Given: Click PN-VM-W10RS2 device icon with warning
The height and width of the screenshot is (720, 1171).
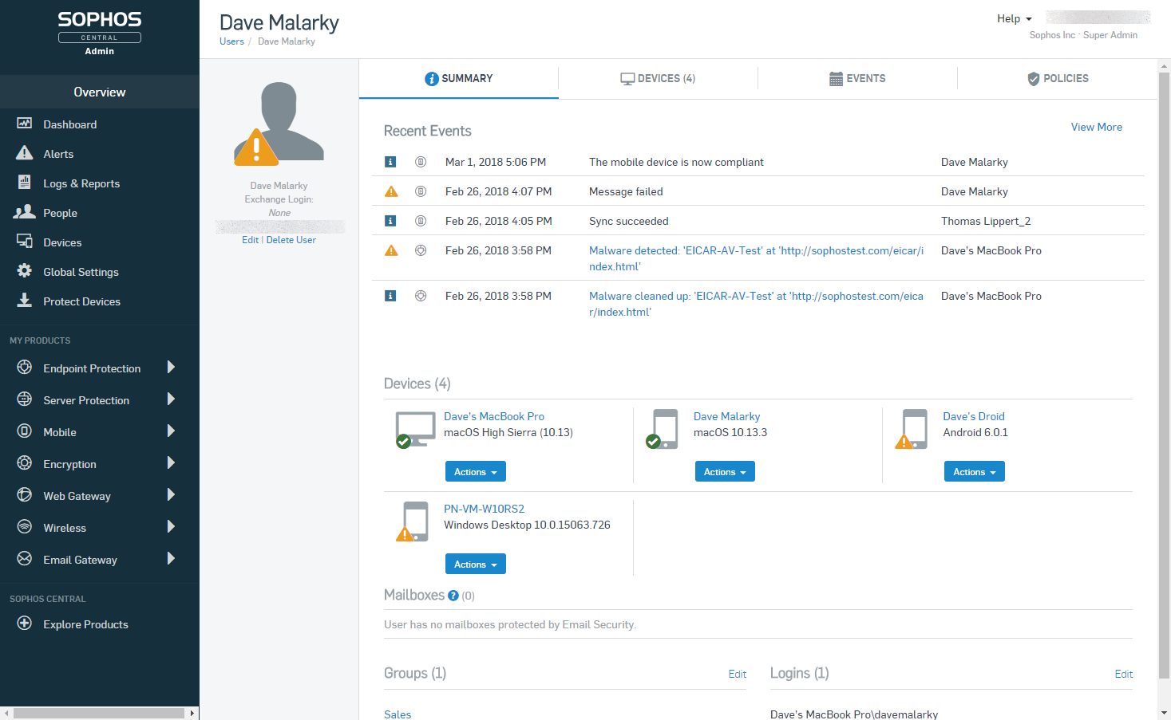Looking at the screenshot, I should coord(413,521).
